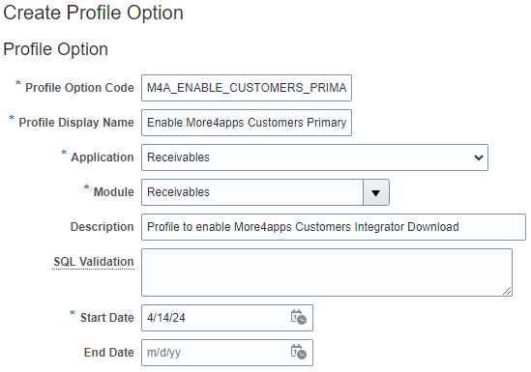The height and width of the screenshot is (372, 531).
Task: Click the SQL Validation label
Action: click(94, 262)
